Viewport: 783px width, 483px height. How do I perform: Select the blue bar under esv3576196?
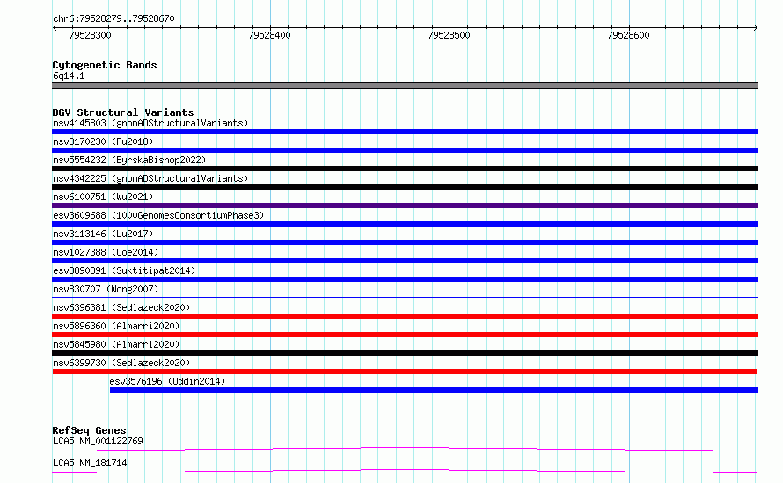coord(434,390)
